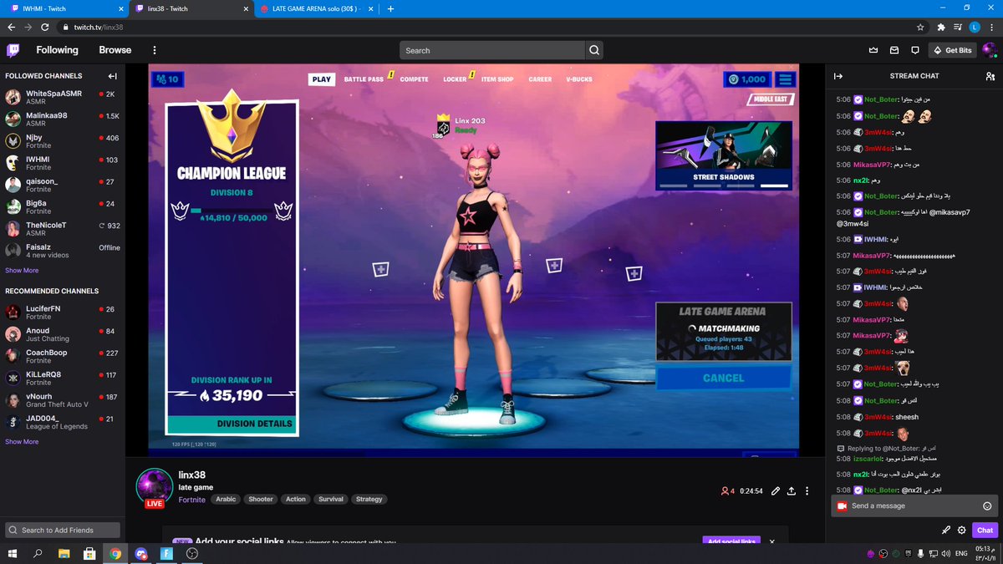Click the Item Shop tab in stream

(497, 79)
